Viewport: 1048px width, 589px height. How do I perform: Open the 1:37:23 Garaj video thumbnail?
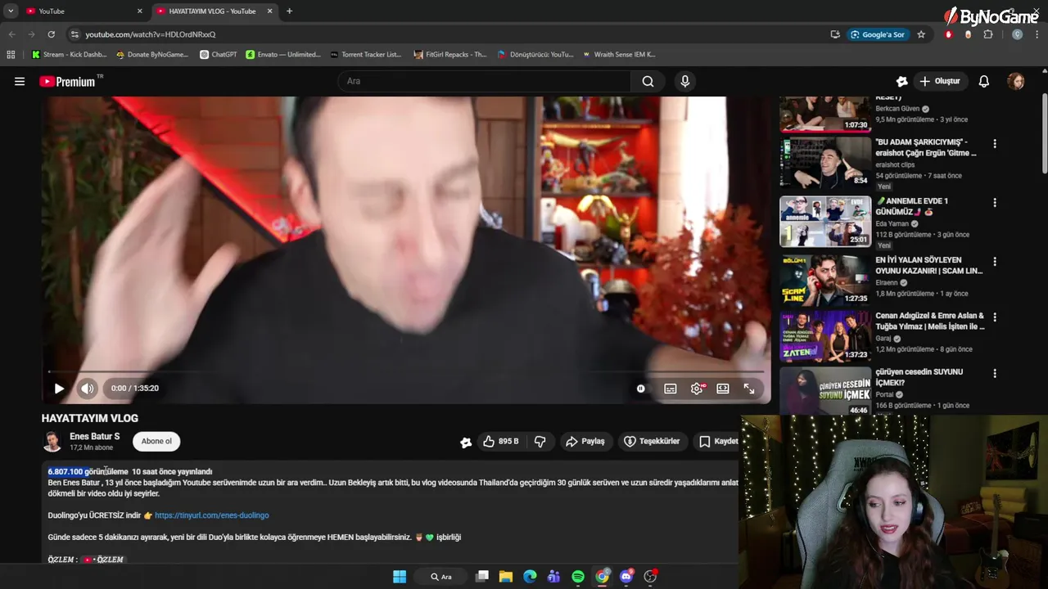825,335
